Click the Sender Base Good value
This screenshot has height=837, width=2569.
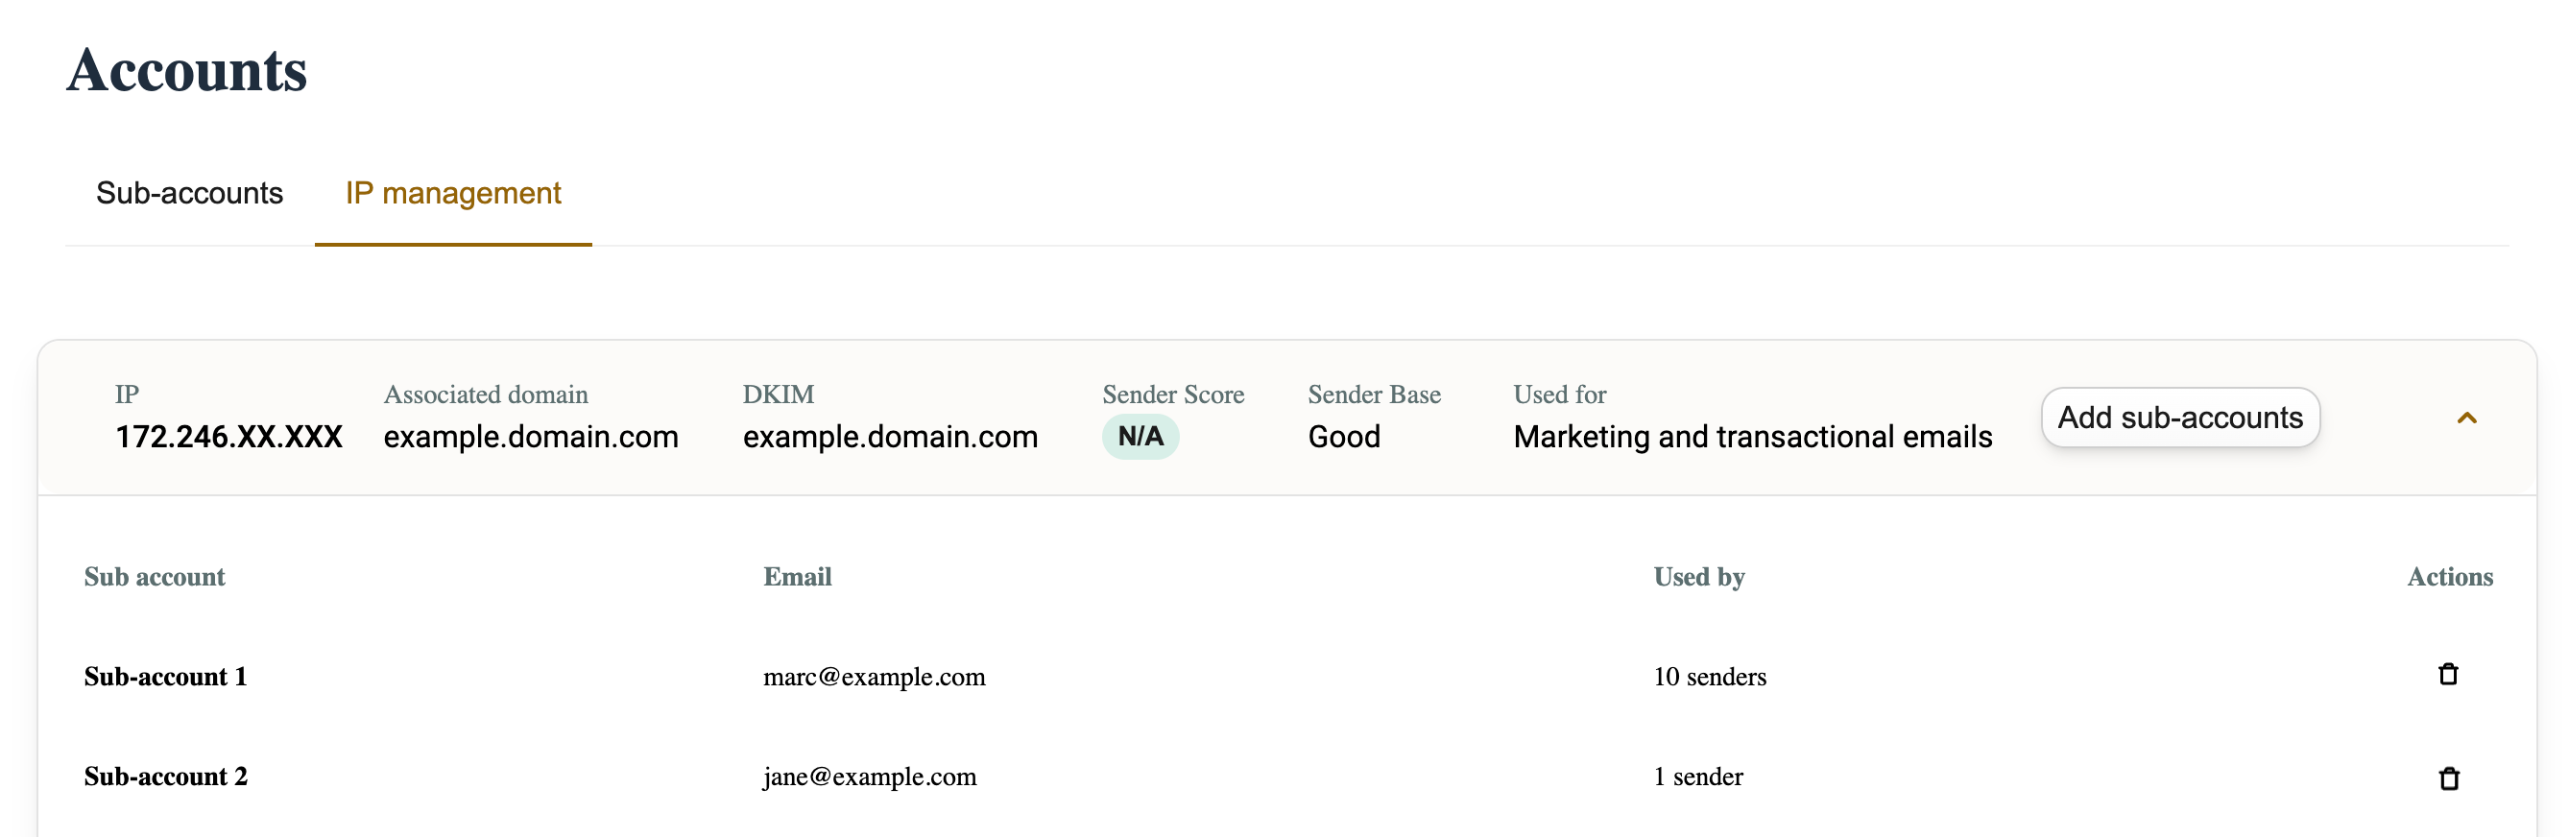[1343, 437]
